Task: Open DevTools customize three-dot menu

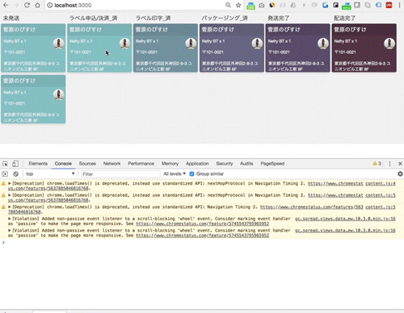Action: coord(389,164)
